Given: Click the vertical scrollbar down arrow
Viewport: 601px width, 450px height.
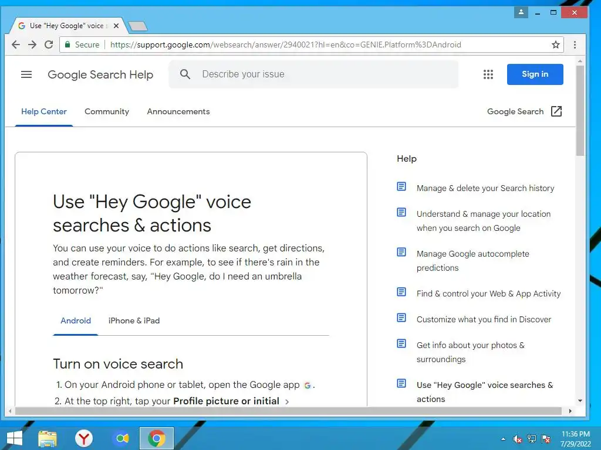Looking at the screenshot, I should click(x=580, y=401).
